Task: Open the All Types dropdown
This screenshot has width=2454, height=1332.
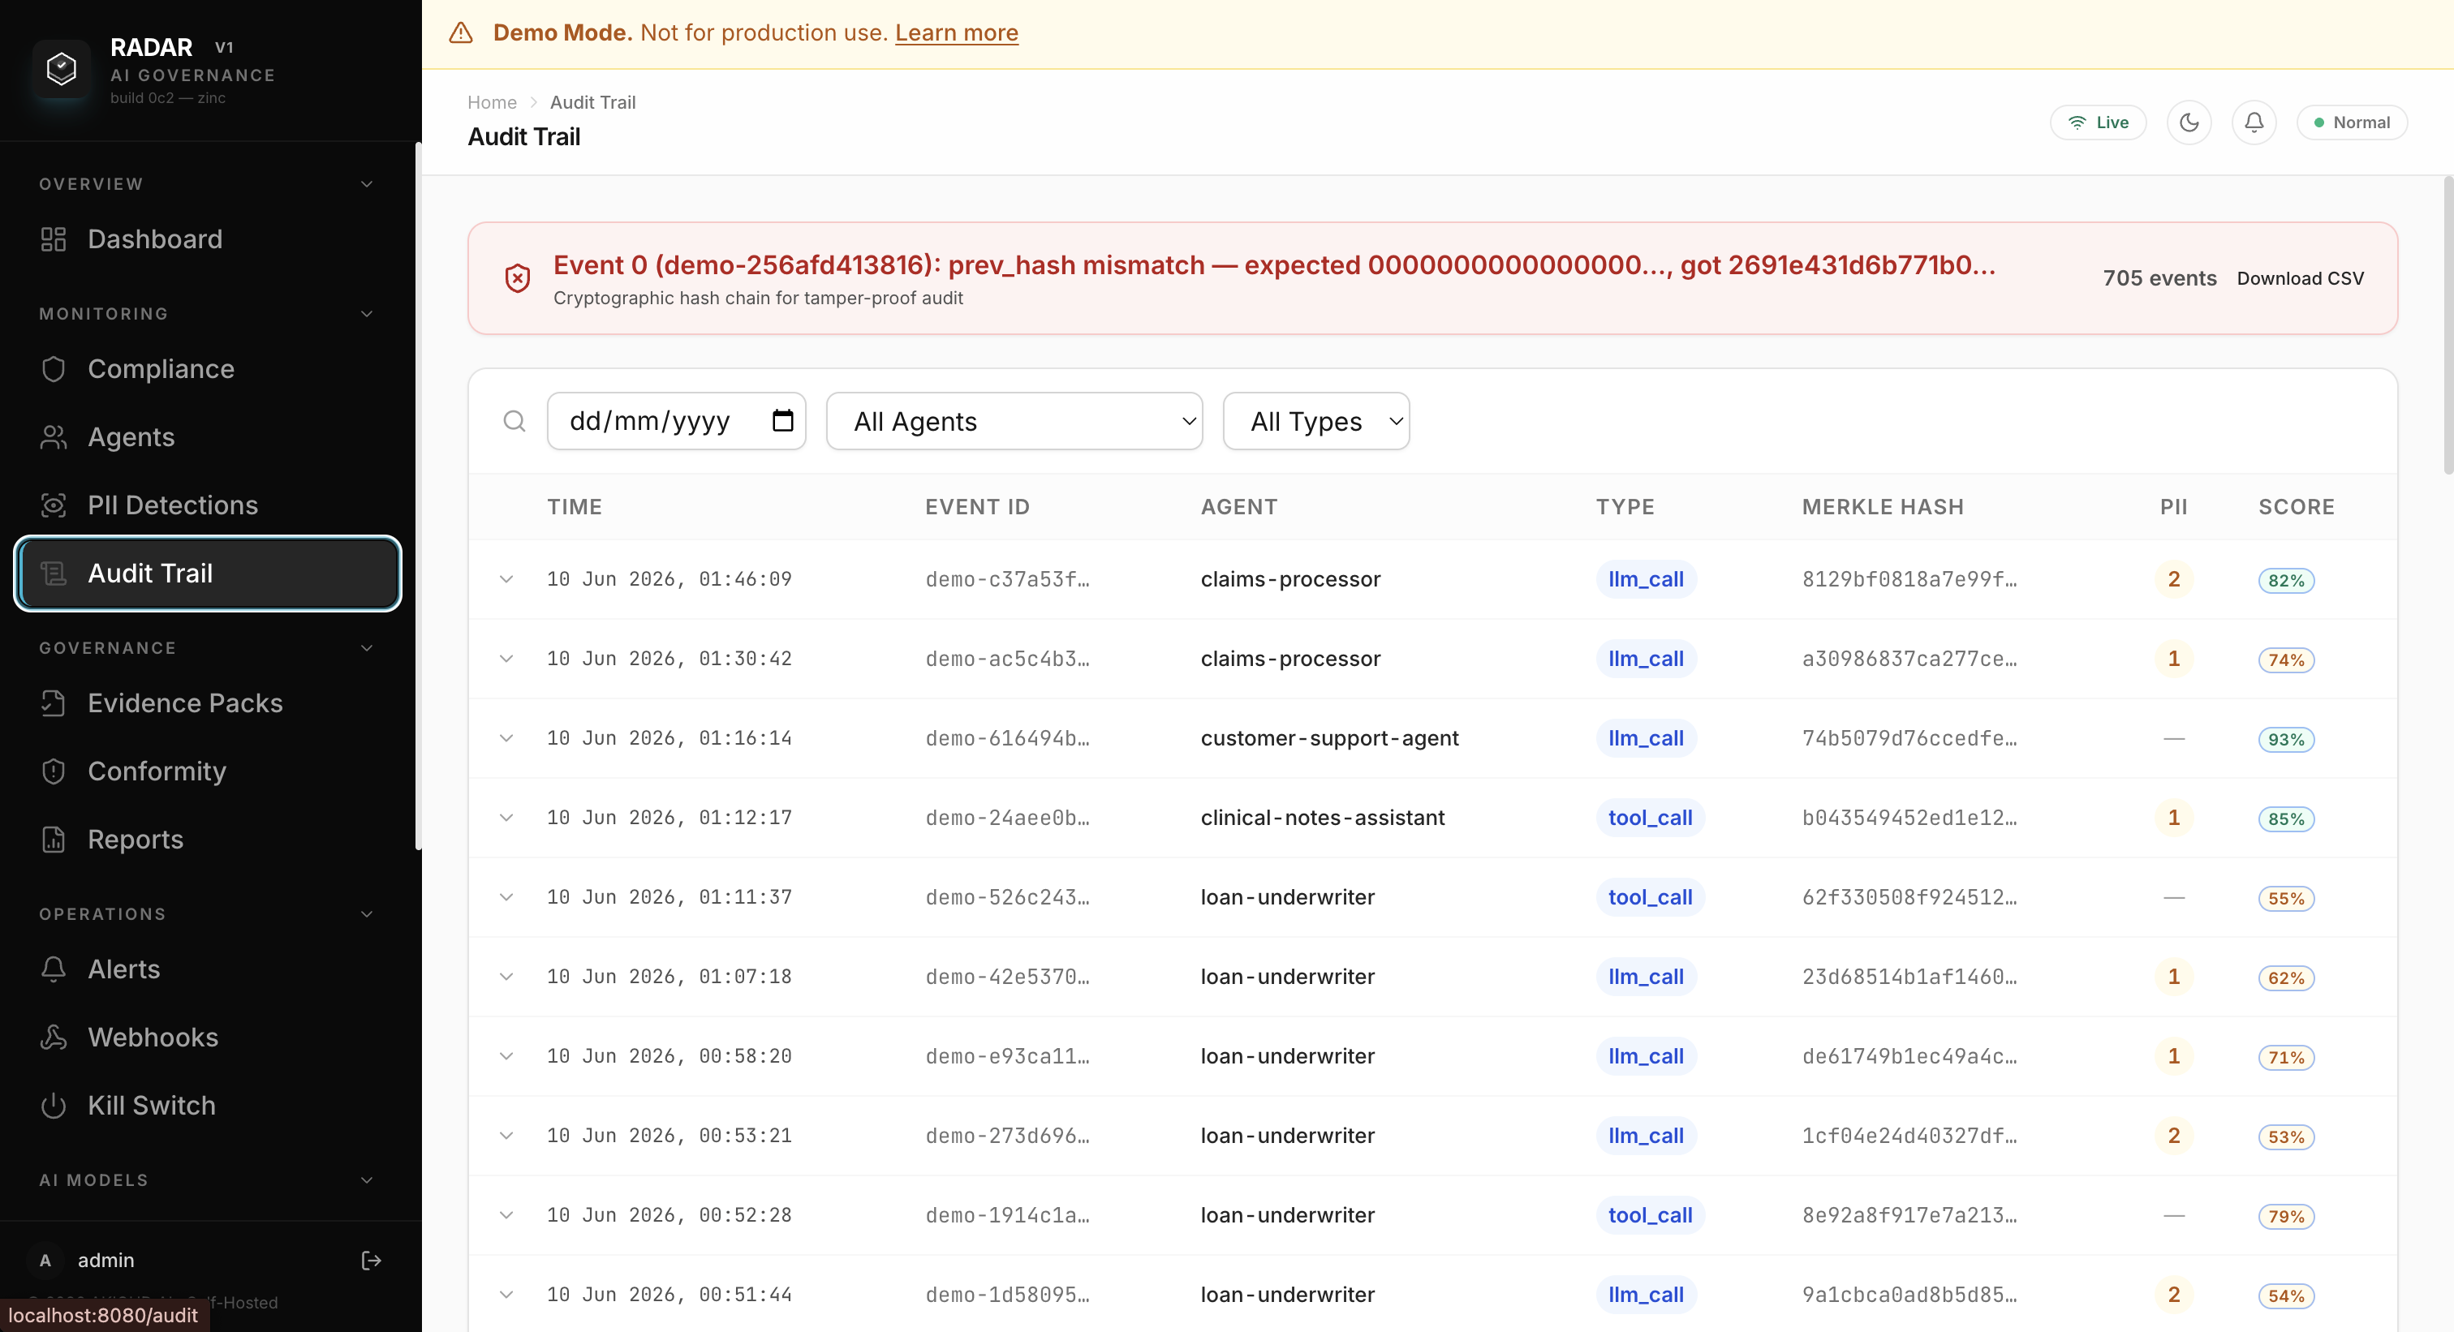Action: click(x=1315, y=421)
